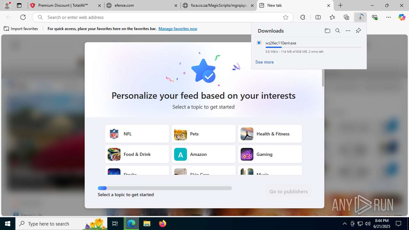Open the tab actions menu icon
Viewport: 409px width, 230px height.
click(x=19, y=5)
